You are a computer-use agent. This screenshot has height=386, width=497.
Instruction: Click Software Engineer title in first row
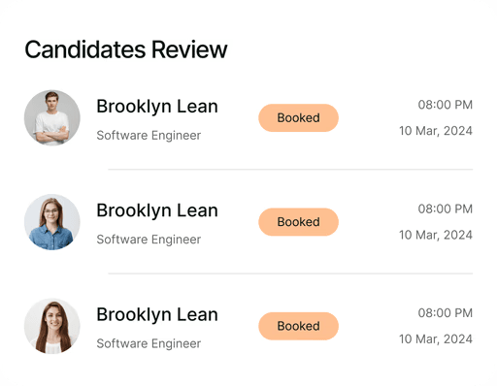pyautogui.click(x=149, y=136)
